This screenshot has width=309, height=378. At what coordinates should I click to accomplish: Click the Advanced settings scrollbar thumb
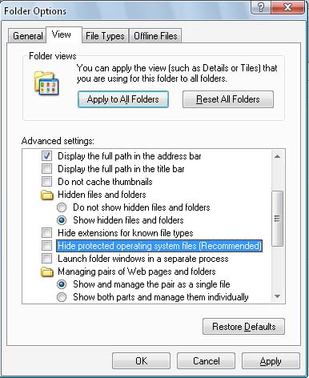pos(277,219)
